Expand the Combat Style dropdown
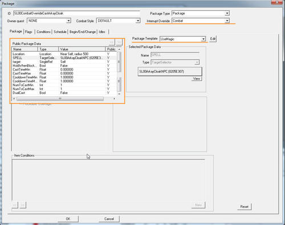Screen dimensions: 285x225 [x=119, y=20]
